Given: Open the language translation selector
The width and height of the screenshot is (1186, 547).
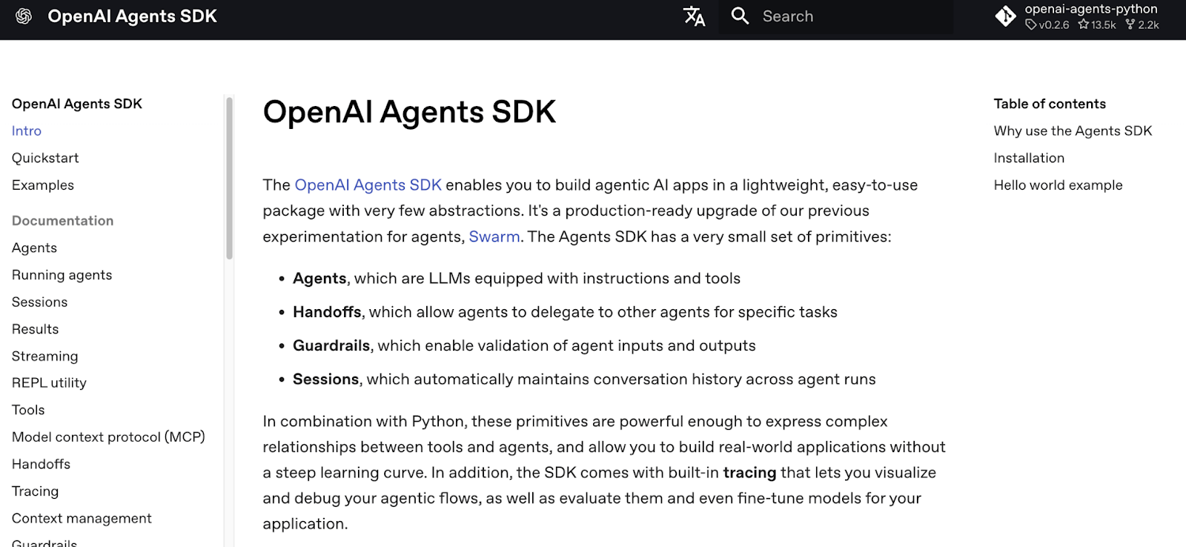Looking at the screenshot, I should click(694, 16).
